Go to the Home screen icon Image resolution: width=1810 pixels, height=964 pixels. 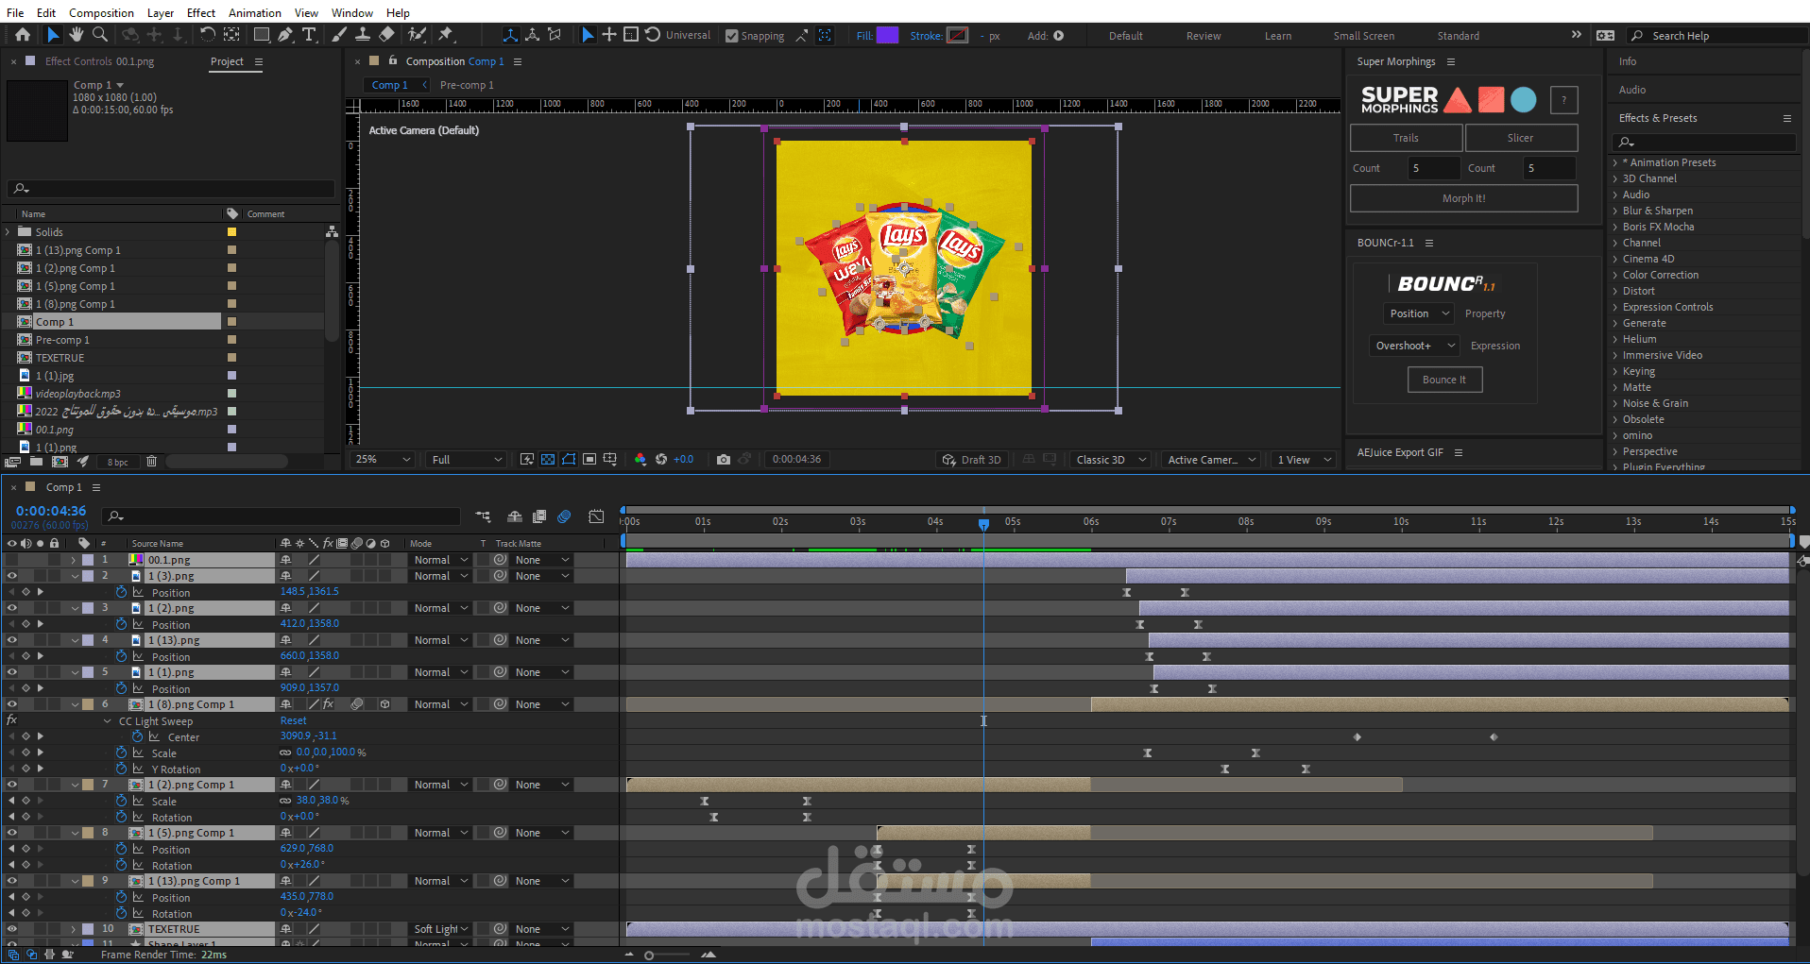click(23, 35)
